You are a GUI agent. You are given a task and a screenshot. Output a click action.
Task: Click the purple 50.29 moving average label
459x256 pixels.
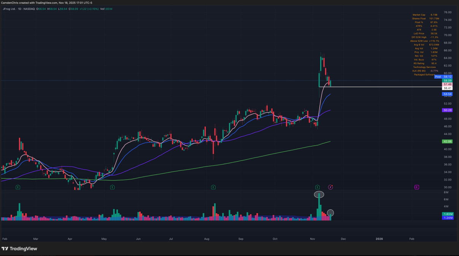[447, 110]
